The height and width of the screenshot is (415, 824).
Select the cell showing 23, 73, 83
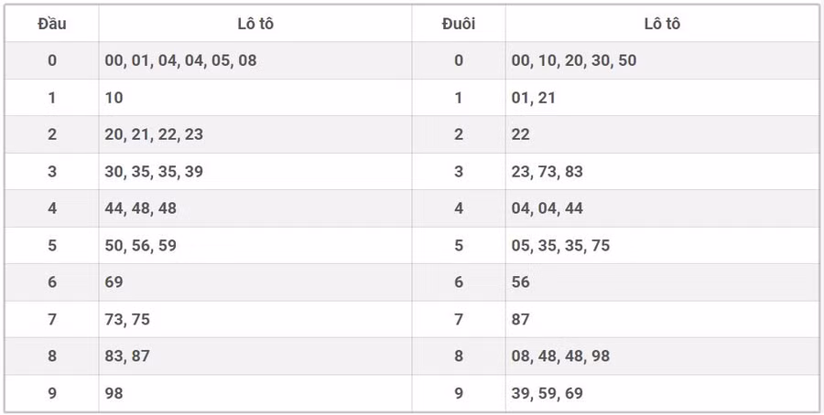coord(548,172)
